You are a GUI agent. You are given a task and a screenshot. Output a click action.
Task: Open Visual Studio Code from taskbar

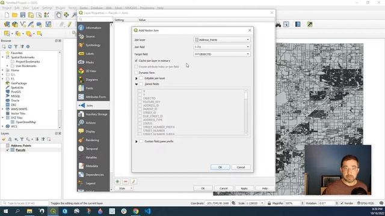[x=147, y=211]
